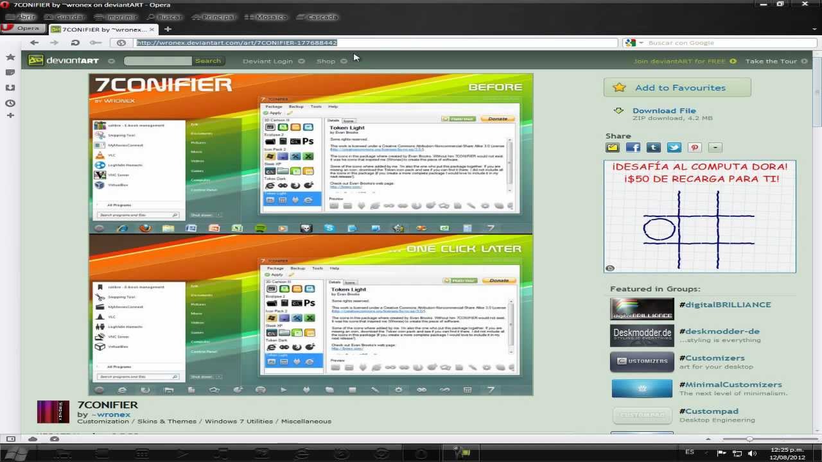Click the Buscar toolbar button
The width and height of the screenshot is (822, 462).
[164, 17]
